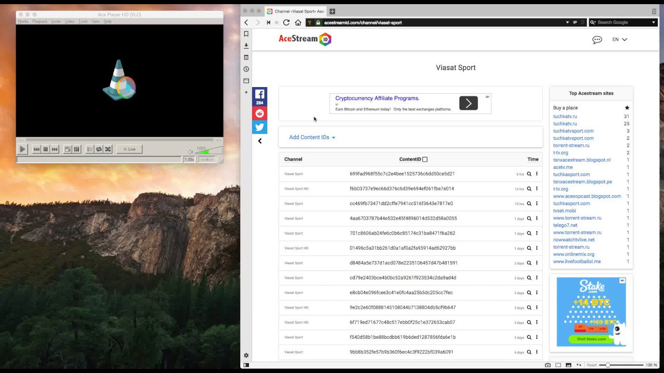Screen dimensions: 664x373
Task: Toggle shuffle in Ace Player
Action: [x=108, y=149]
